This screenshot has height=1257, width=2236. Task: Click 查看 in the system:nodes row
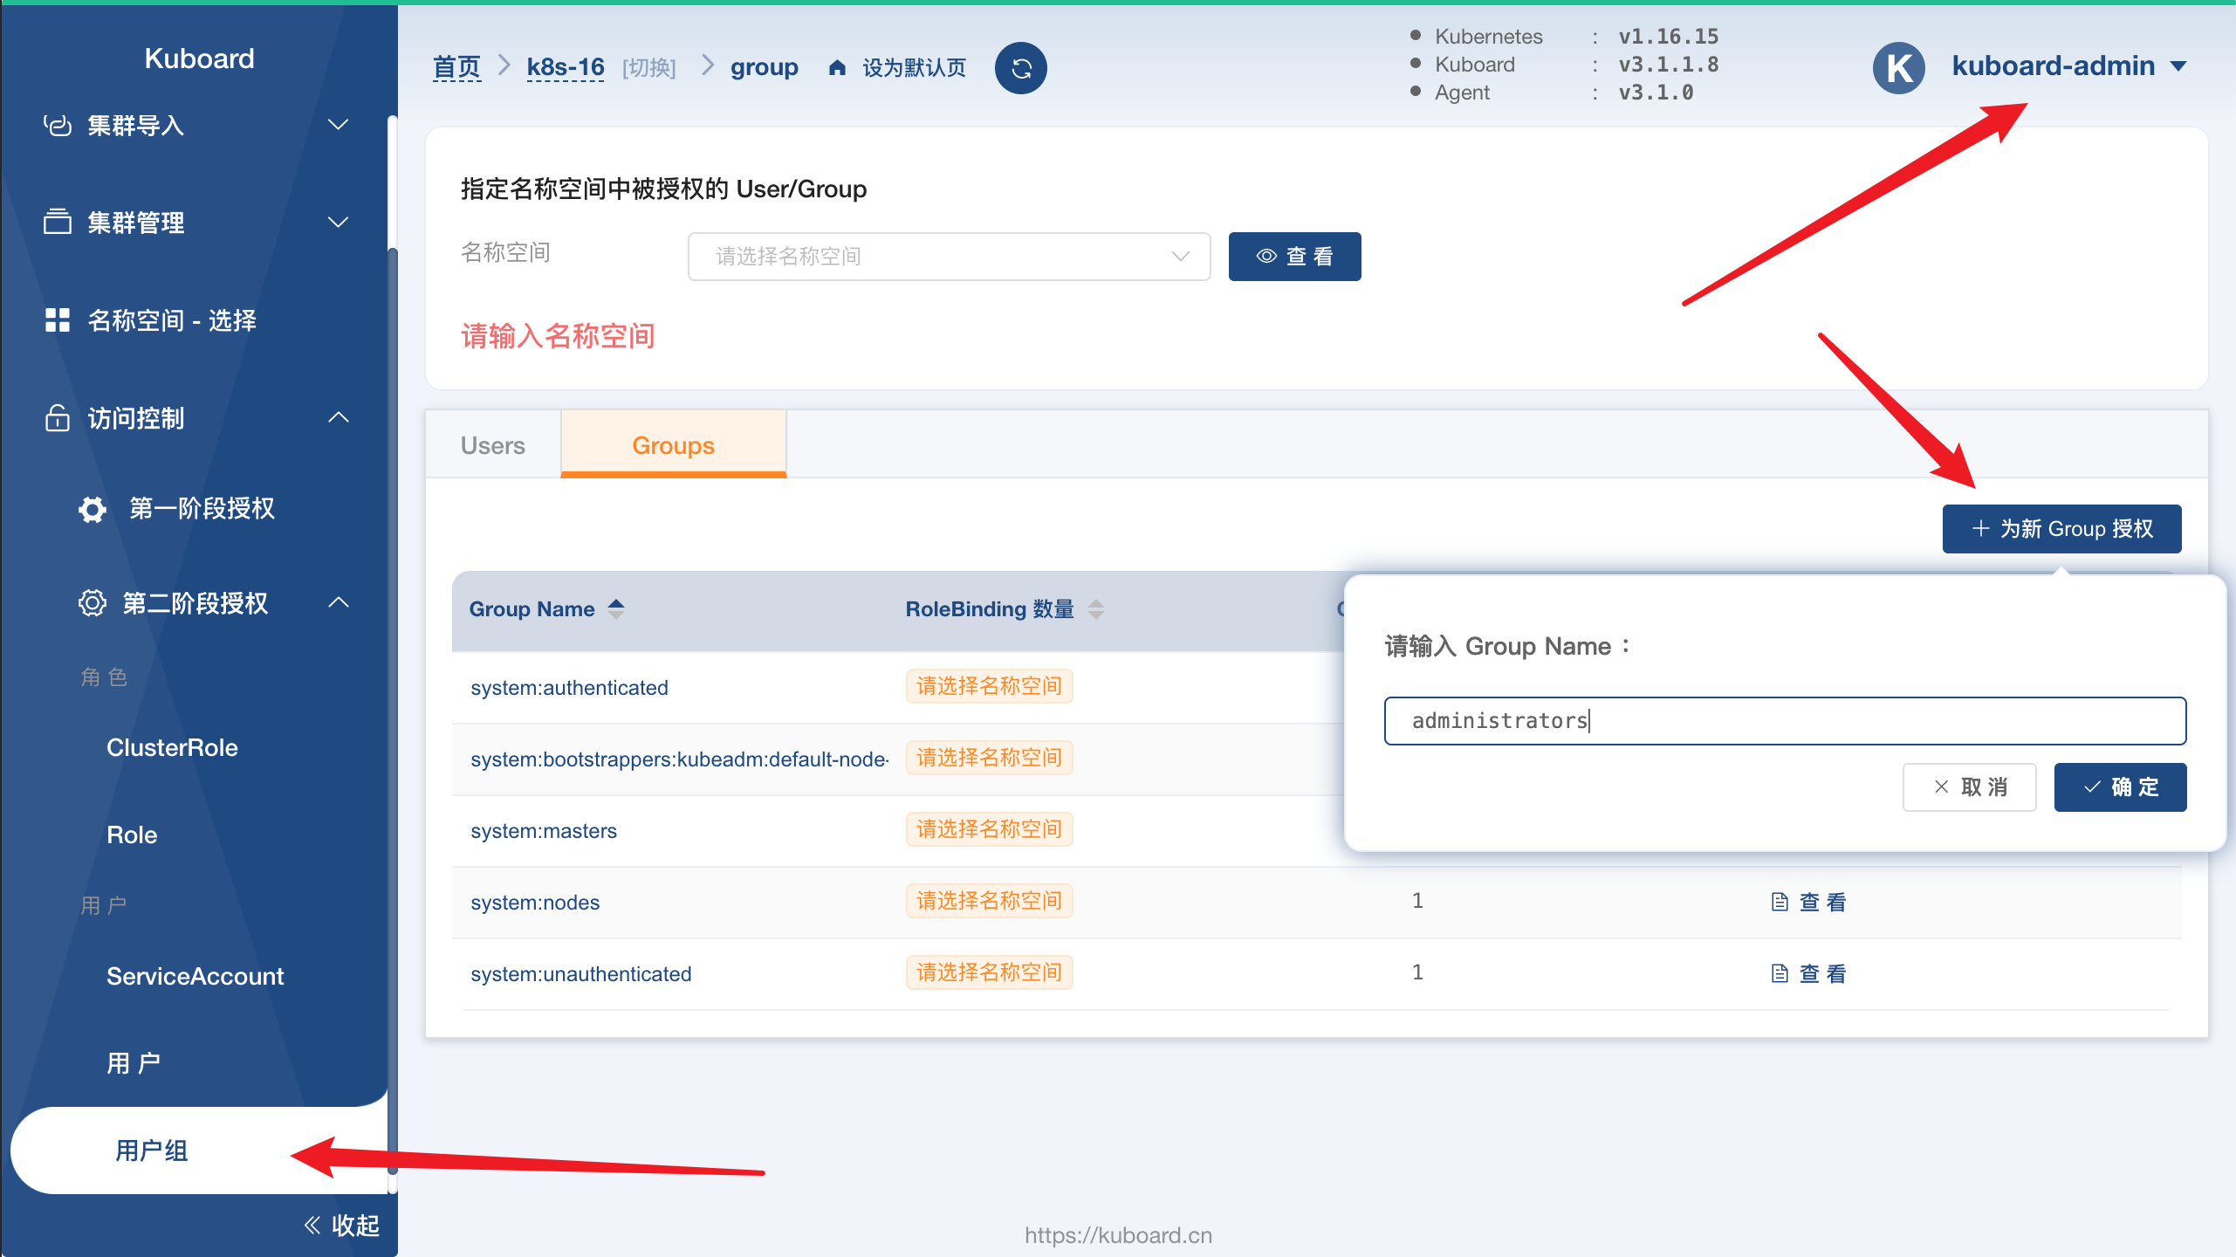click(1822, 903)
